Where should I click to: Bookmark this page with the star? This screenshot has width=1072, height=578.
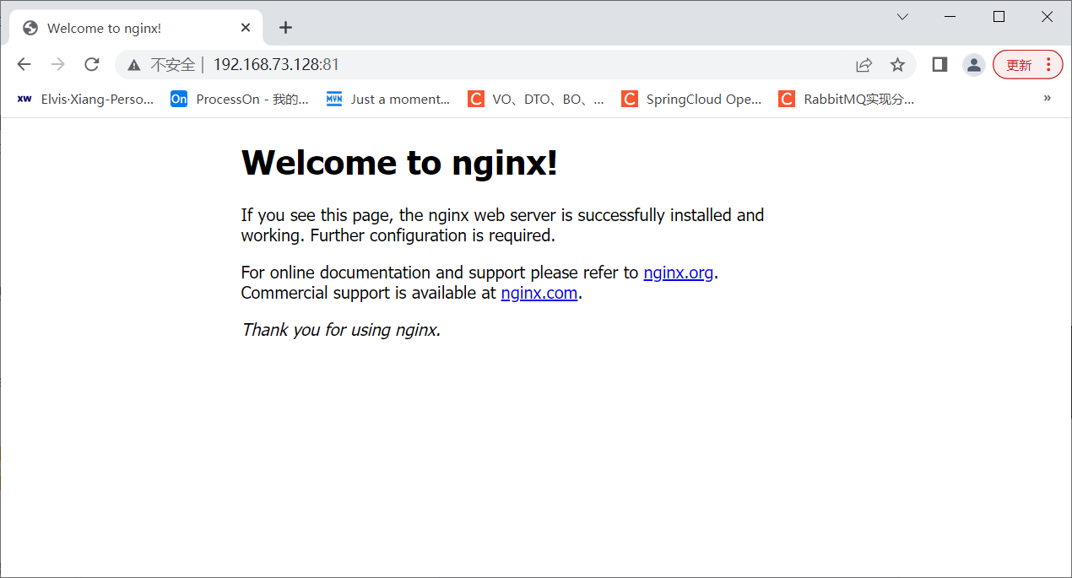[x=897, y=65]
